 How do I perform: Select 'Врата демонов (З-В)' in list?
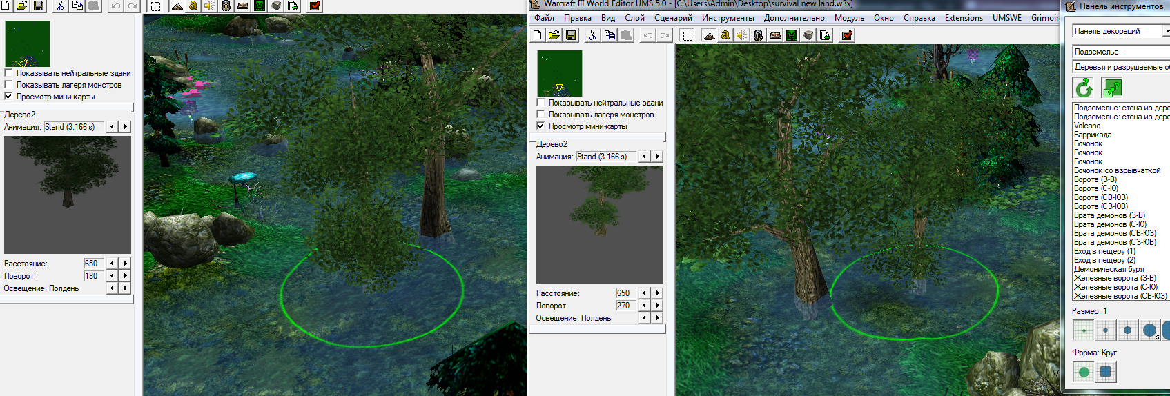[x=1109, y=215]
